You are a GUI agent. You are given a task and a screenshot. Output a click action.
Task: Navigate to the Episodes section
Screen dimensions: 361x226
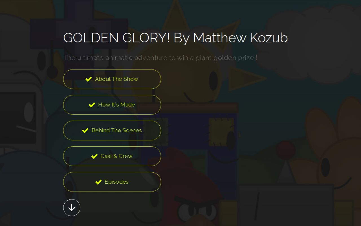112,182
